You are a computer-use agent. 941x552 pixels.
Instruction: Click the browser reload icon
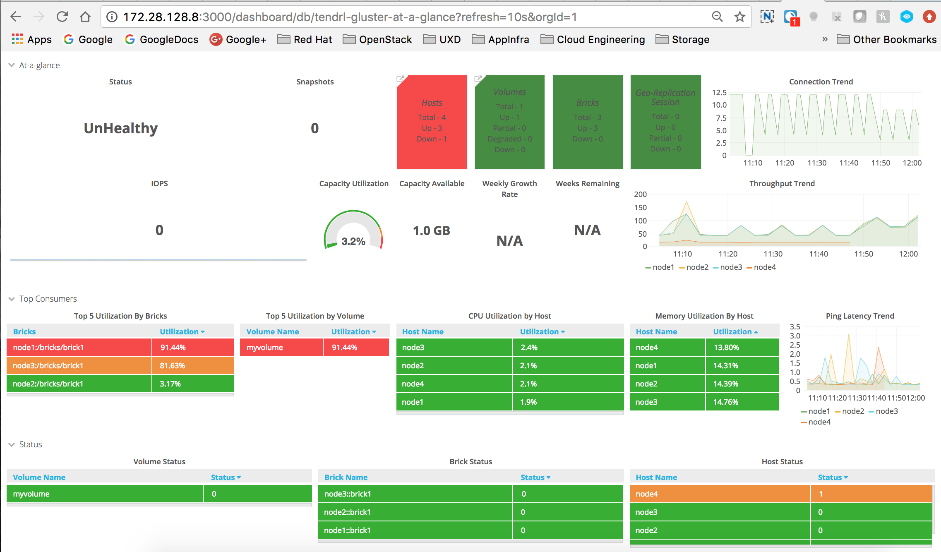pyautogui.click(x=62, y=17)
